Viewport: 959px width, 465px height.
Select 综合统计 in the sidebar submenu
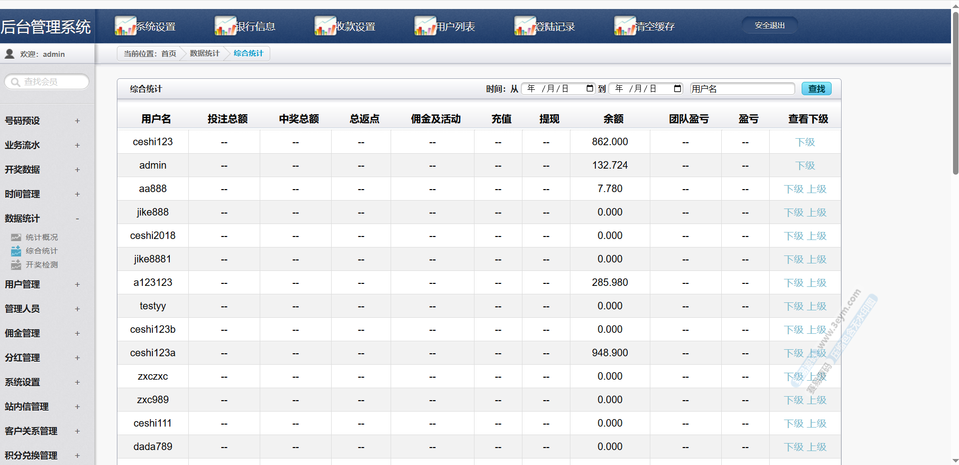(42, 251)
